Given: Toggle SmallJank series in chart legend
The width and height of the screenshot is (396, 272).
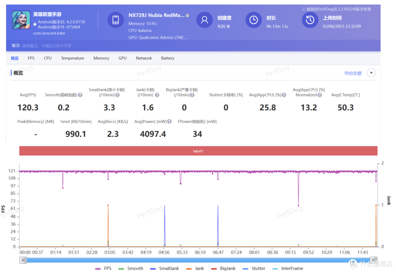Looking at the screenshot, I should [164, 268].
